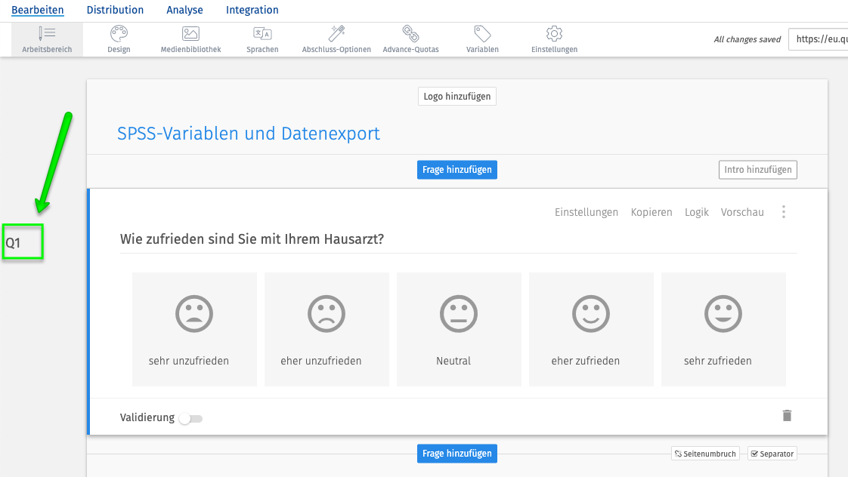Click the eher zufrieden label
This screenshot has height=477, width=848.
pos(586,361)
